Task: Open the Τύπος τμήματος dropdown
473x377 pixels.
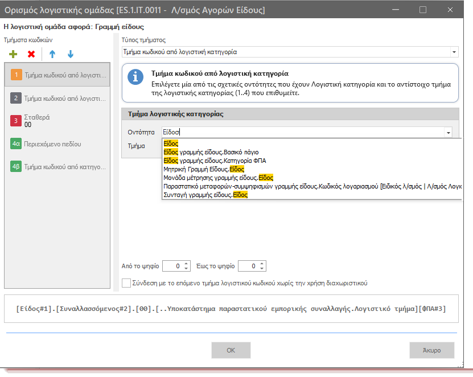Action: coord(454,52)
